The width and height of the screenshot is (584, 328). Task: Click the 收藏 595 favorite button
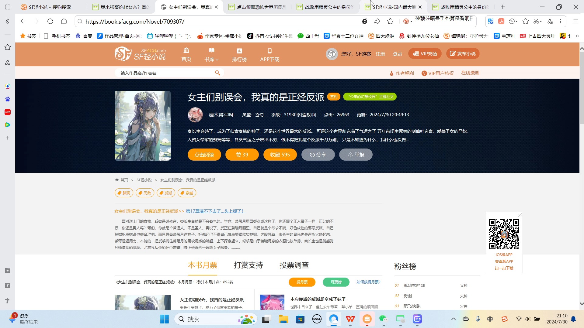(x=280, y=155)
